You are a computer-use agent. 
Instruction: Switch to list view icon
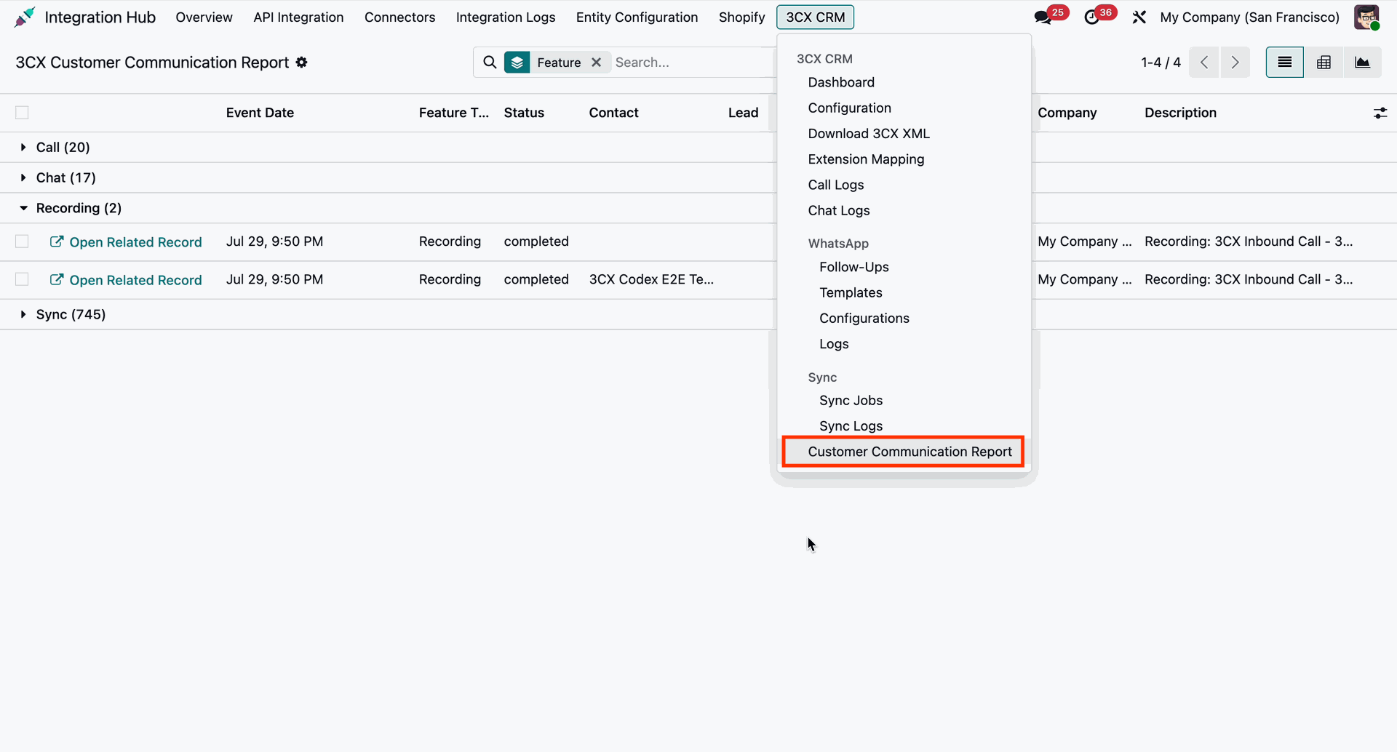click(1284, 63)
